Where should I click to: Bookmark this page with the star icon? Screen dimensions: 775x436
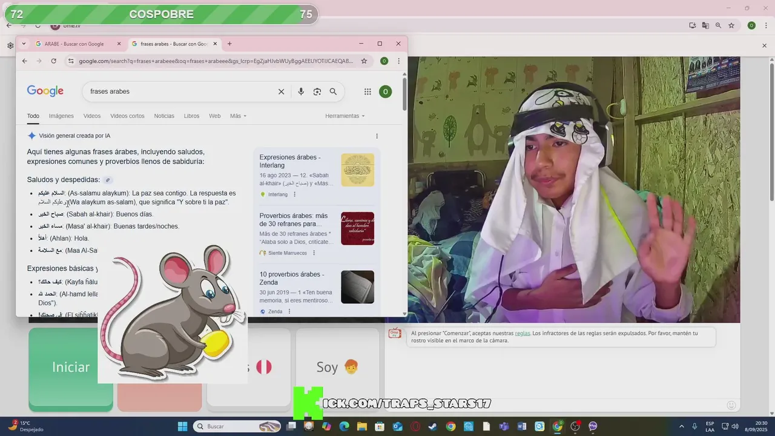(364, 61)
